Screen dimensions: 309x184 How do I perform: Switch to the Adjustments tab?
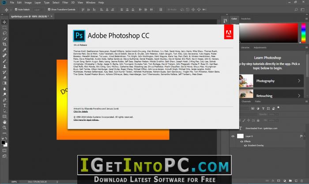(x=260, y=47)
